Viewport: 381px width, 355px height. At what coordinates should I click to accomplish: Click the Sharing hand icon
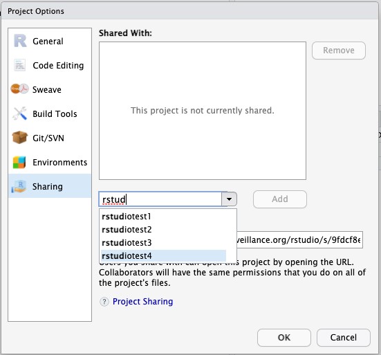pos(19,187)
